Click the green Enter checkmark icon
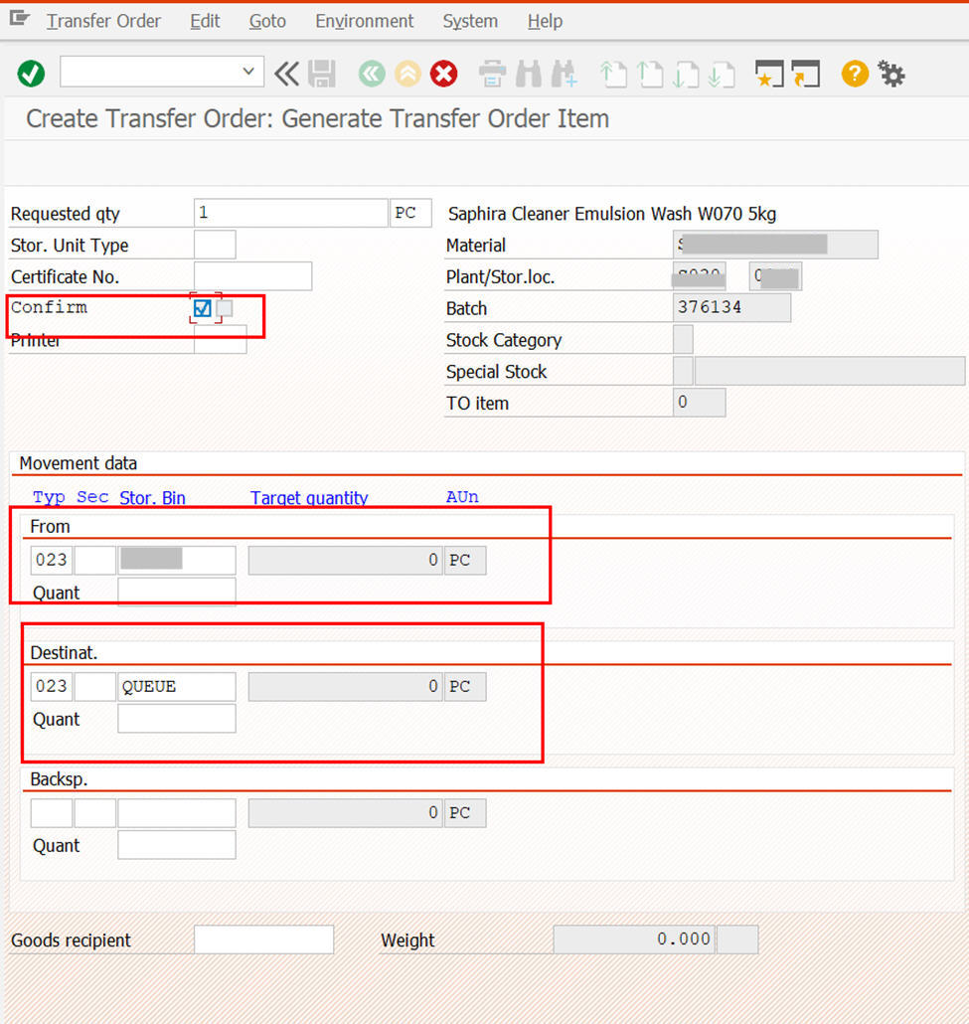This screenshot has height=1024, width=969. tap(31, 74)
